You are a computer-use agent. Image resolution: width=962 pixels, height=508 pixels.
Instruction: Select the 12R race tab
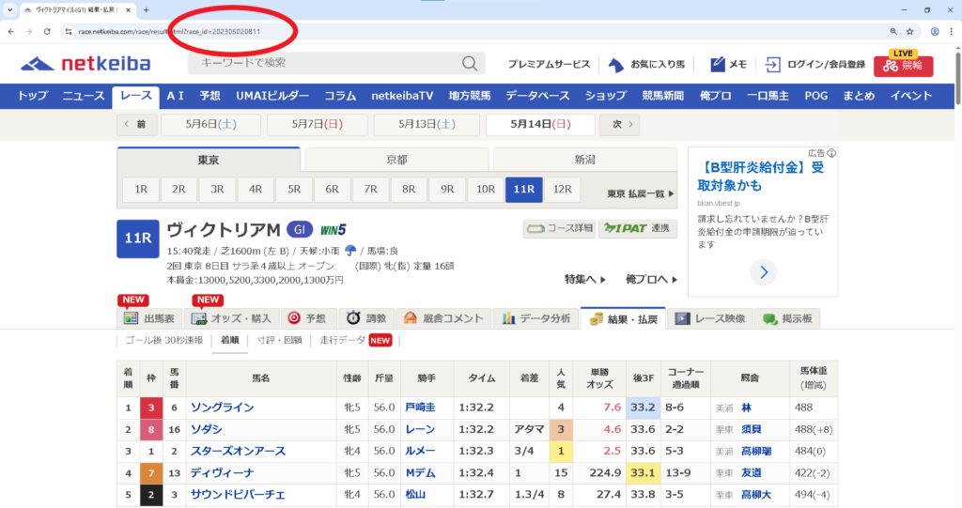(x=563, y=189)
